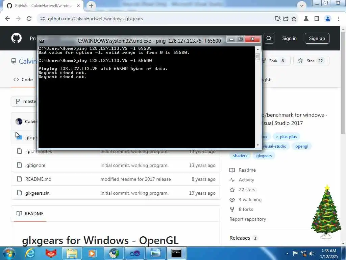Open network tray icon
Screen dimensions: 346x260
(304, 254)
